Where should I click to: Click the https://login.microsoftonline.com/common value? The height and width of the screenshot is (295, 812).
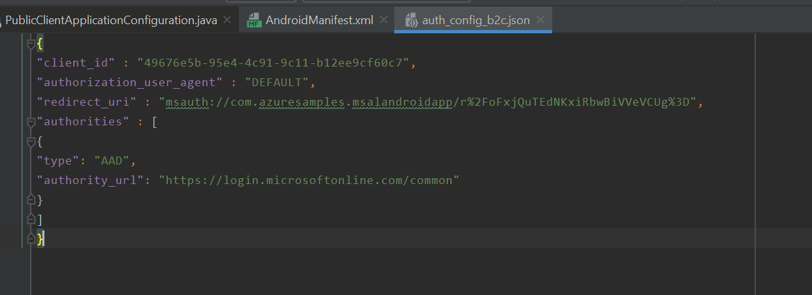pyautogui.click(x=309, y=180)
